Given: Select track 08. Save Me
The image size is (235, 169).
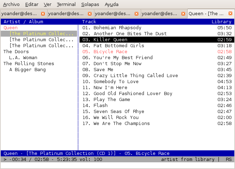Looking at the screenshot, I should (x=157, y=70).
